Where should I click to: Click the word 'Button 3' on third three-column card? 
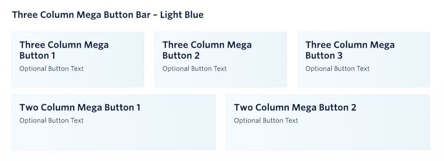324,56
